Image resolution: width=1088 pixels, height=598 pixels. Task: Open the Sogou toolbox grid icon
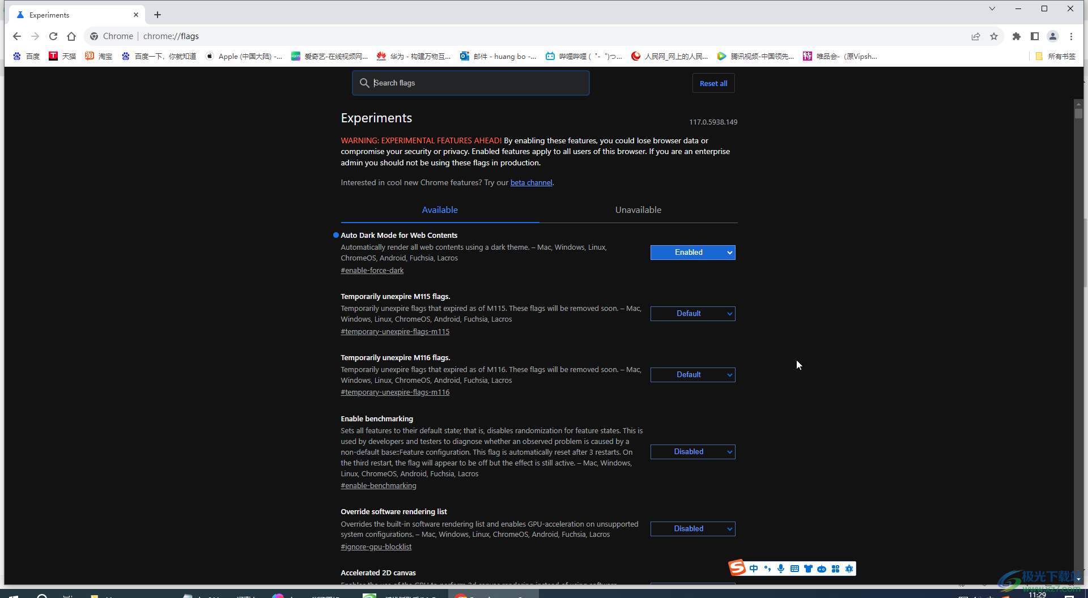835,569
